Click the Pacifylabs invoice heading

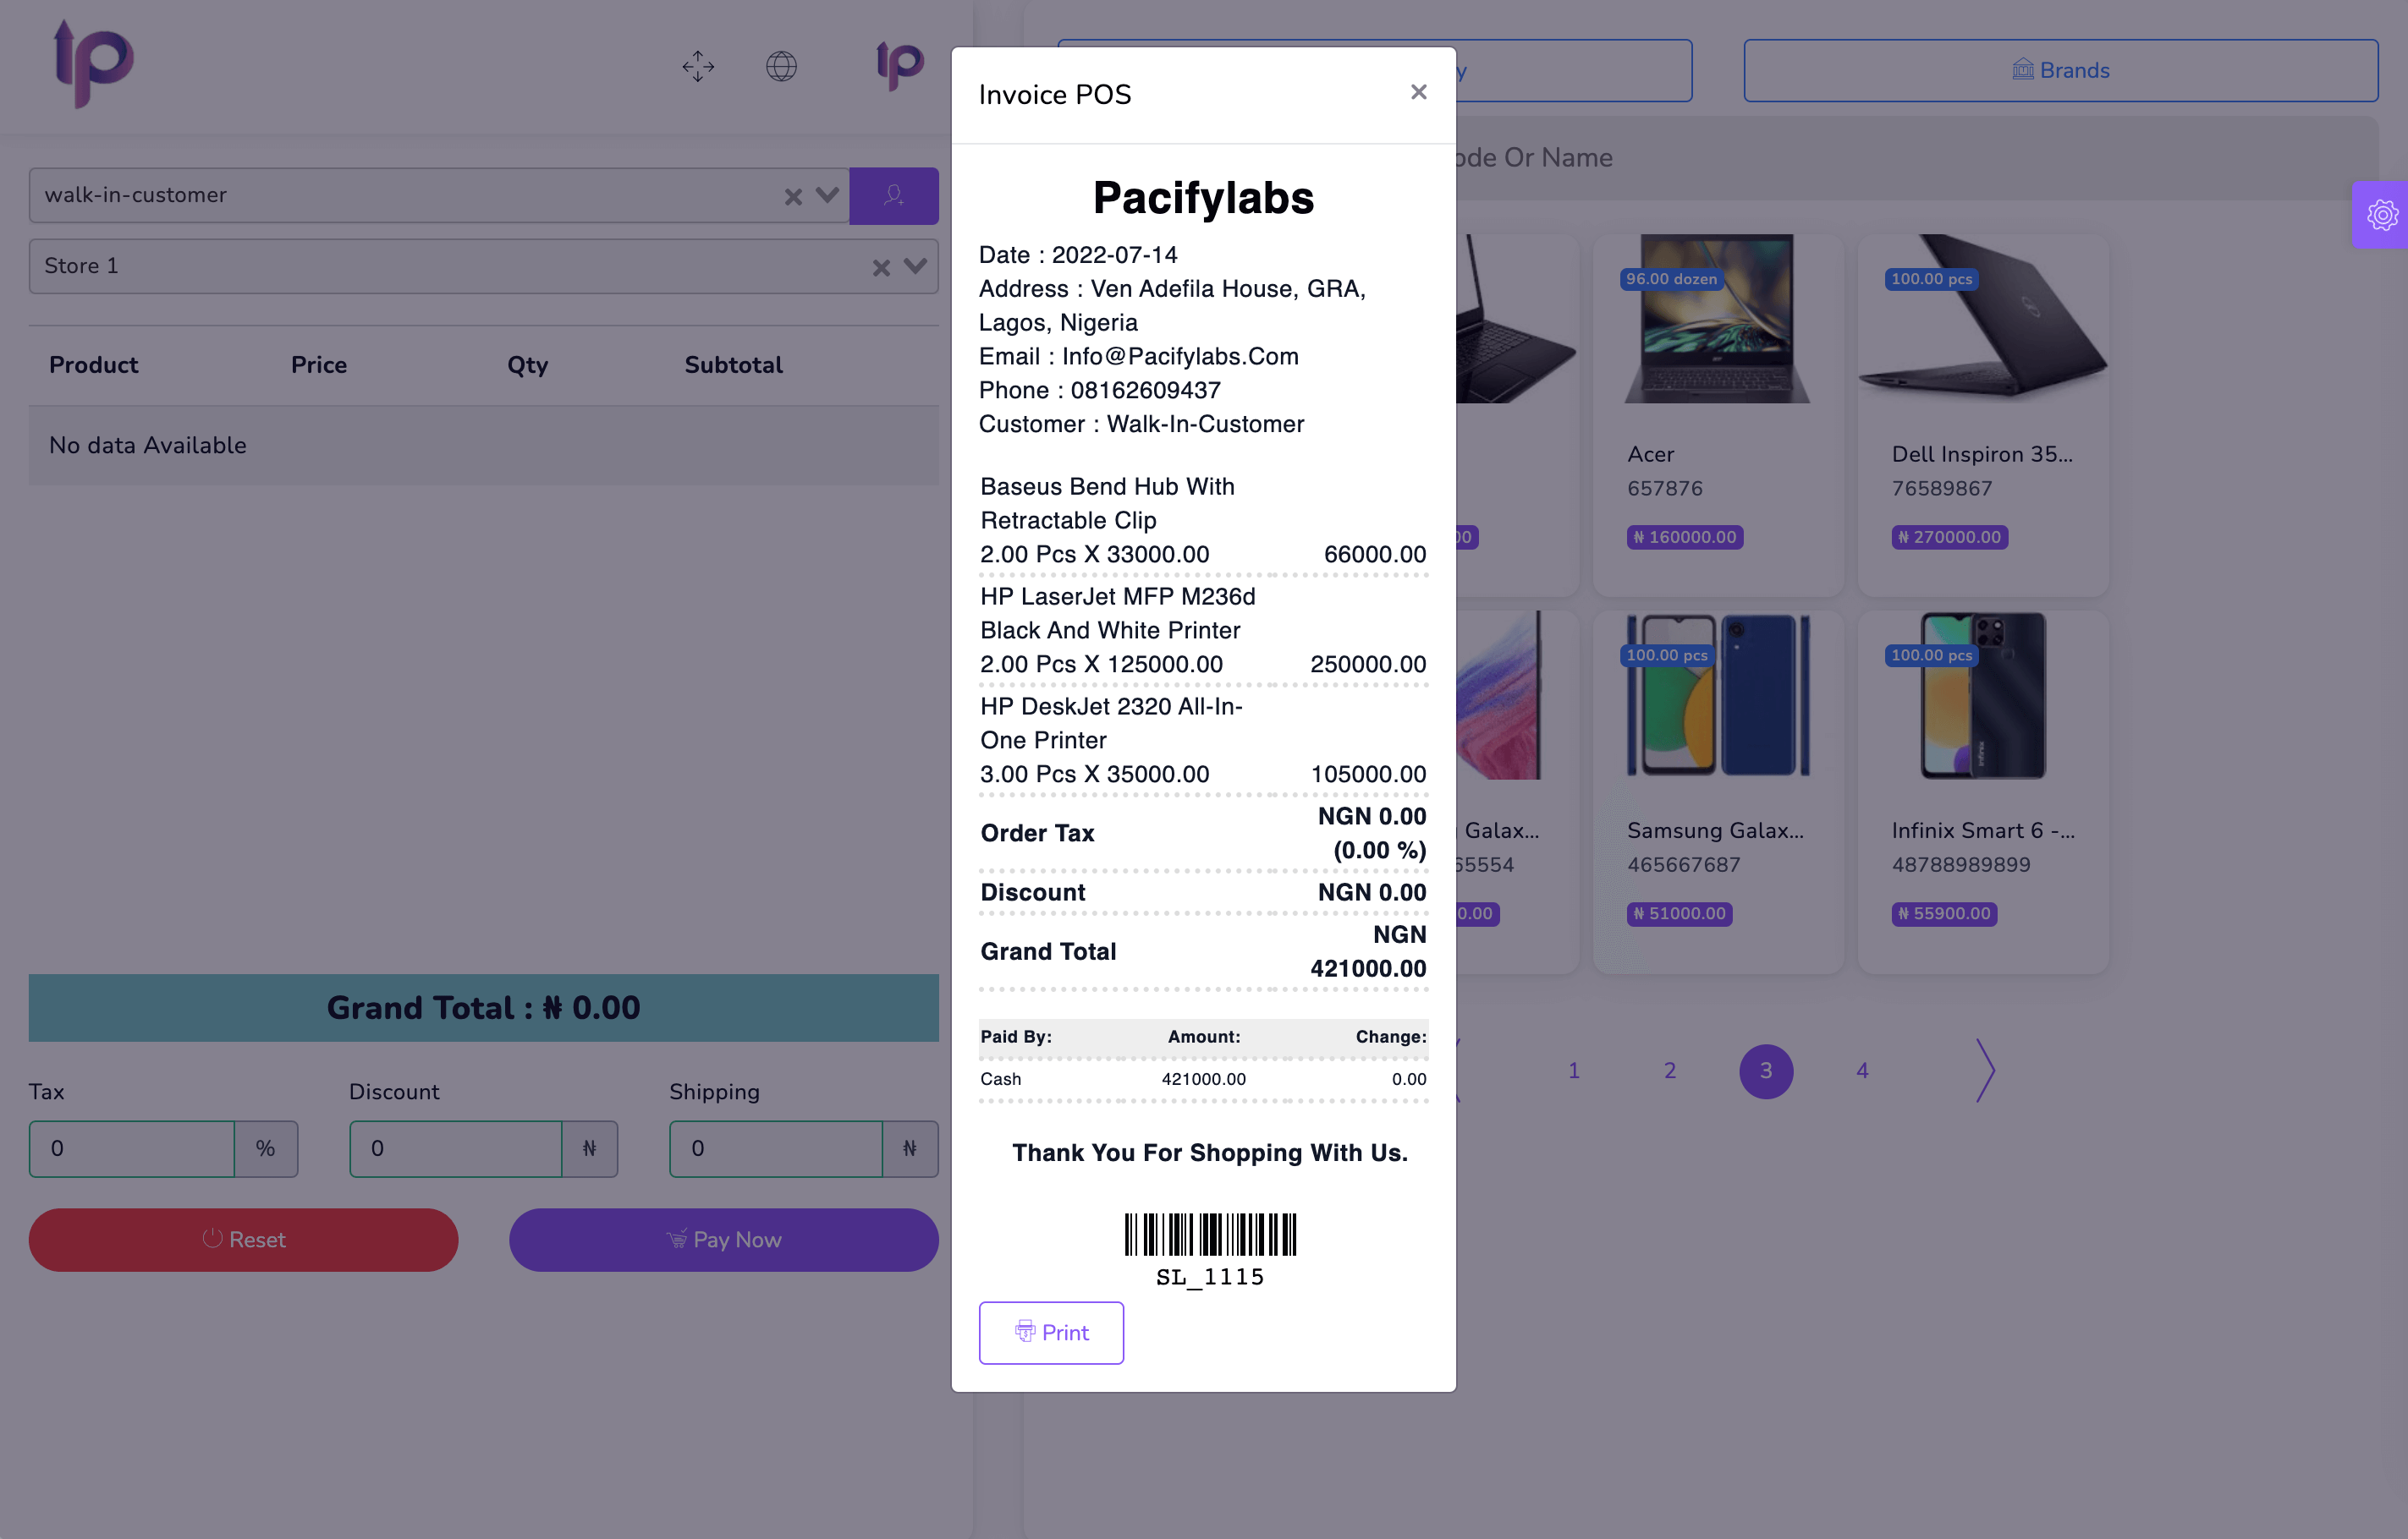[x=1203, y=197]
